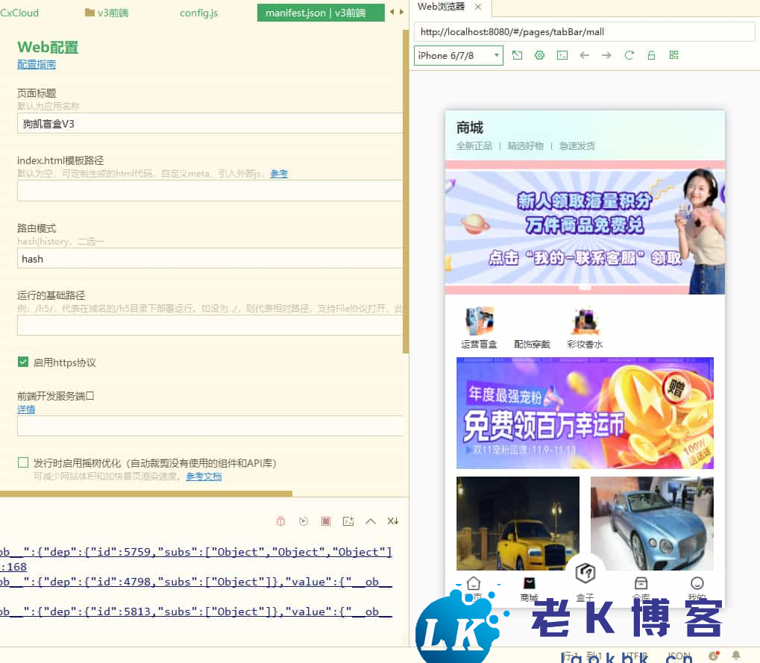This screenshot has height=663, width=760.
Task: Collapse the console panel with up chevron
Action: coord(370,521)
